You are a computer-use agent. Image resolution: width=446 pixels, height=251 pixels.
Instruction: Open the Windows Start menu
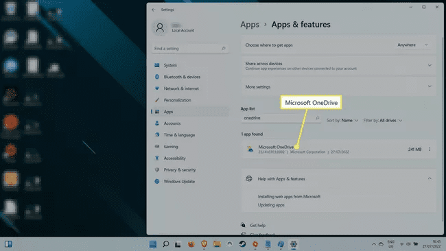(153, 244)
